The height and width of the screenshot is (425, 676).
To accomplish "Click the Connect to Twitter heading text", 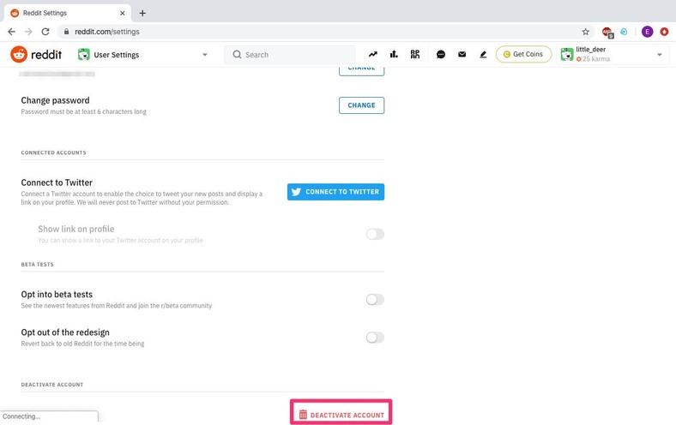I will click(x=57, y=183).
